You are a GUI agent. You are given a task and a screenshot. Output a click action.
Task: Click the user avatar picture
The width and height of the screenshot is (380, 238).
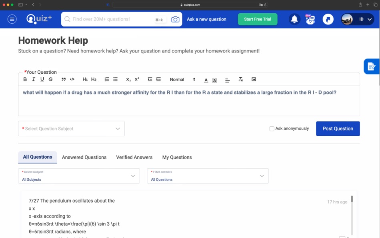(347, 19)
